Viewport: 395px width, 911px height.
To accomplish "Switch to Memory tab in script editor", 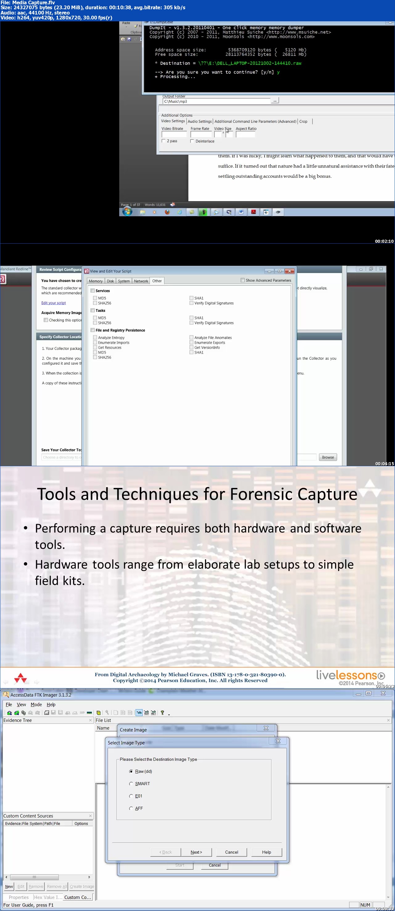I will click(x=96, y=281).
